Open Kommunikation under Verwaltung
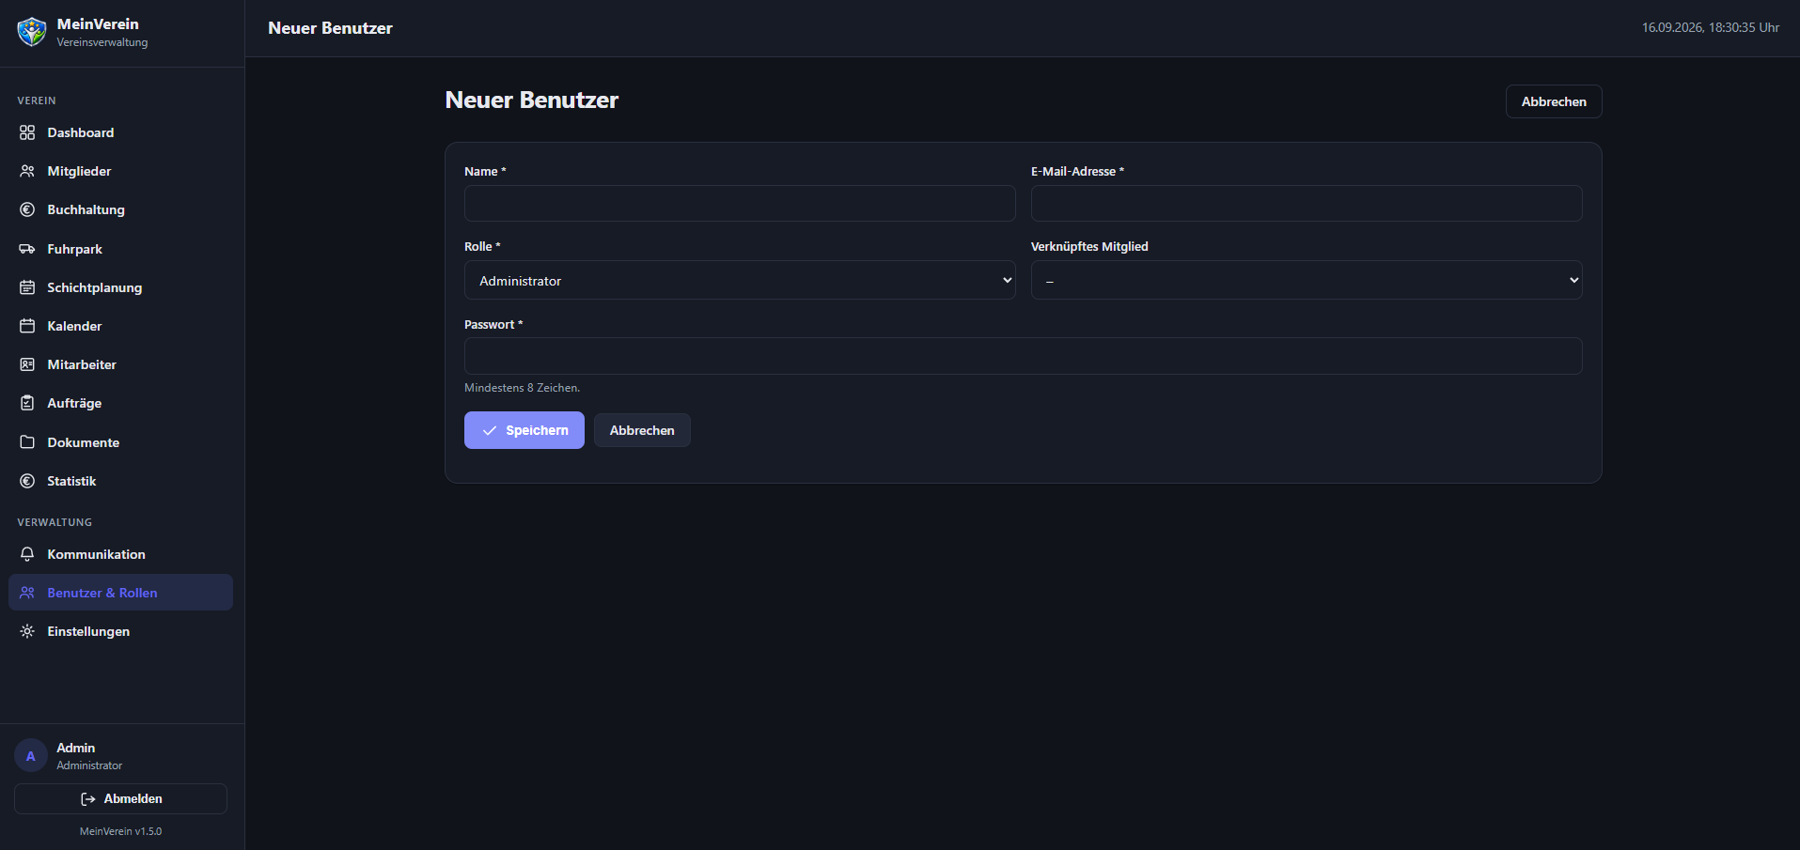Viewport: 1800px width, 850px height. tap(120, 554)
